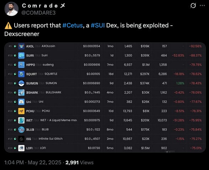Click the LOFI token logo
209x170 pixels.
21,148
